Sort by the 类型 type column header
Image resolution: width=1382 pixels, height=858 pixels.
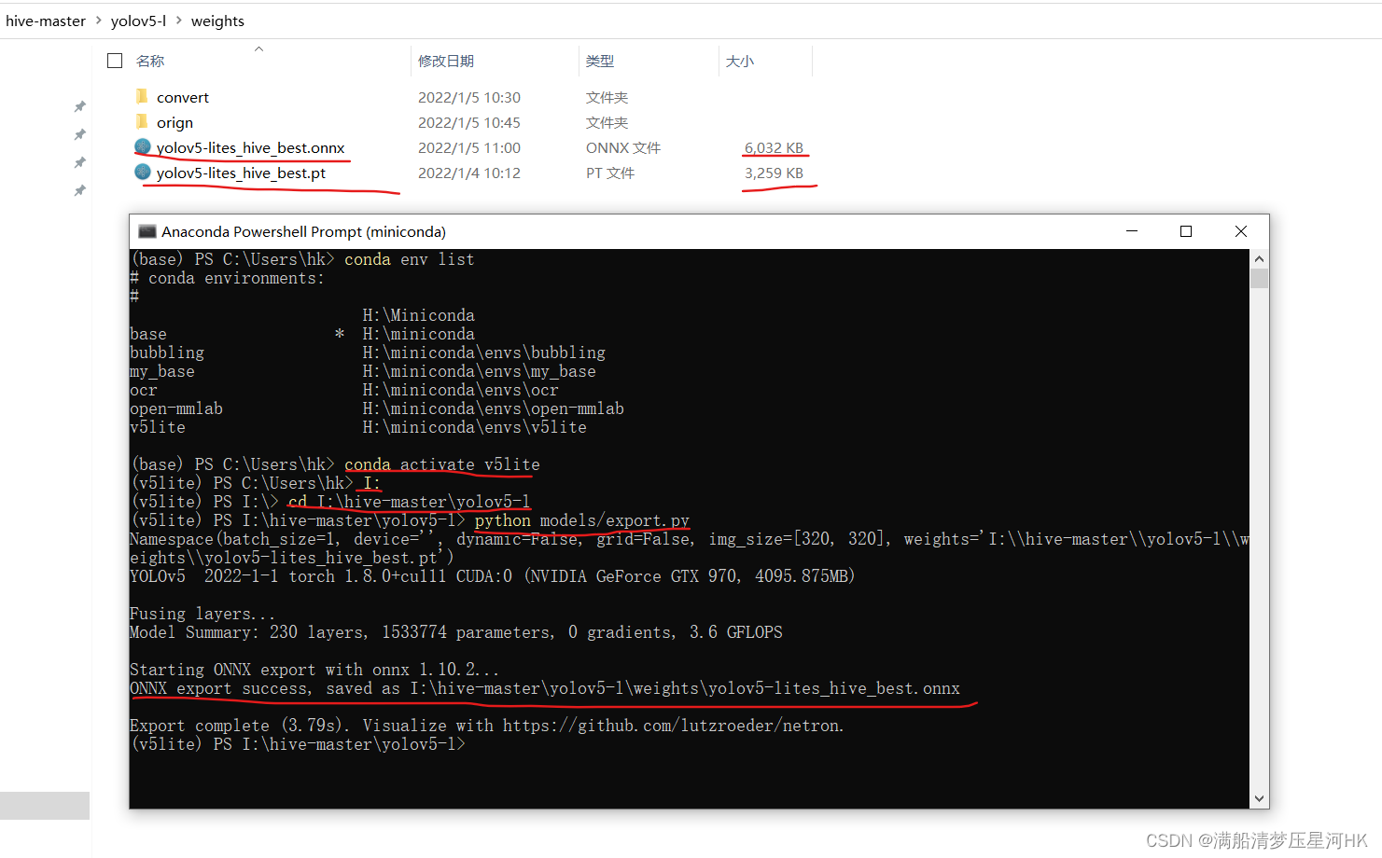600,61
